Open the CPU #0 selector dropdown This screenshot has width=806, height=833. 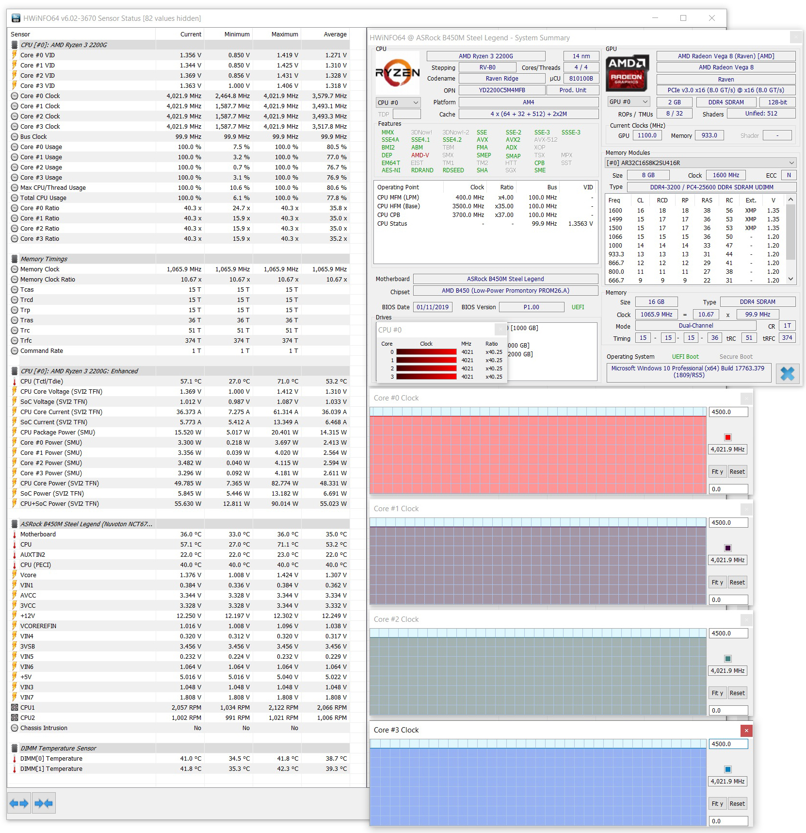coord(398,102)
